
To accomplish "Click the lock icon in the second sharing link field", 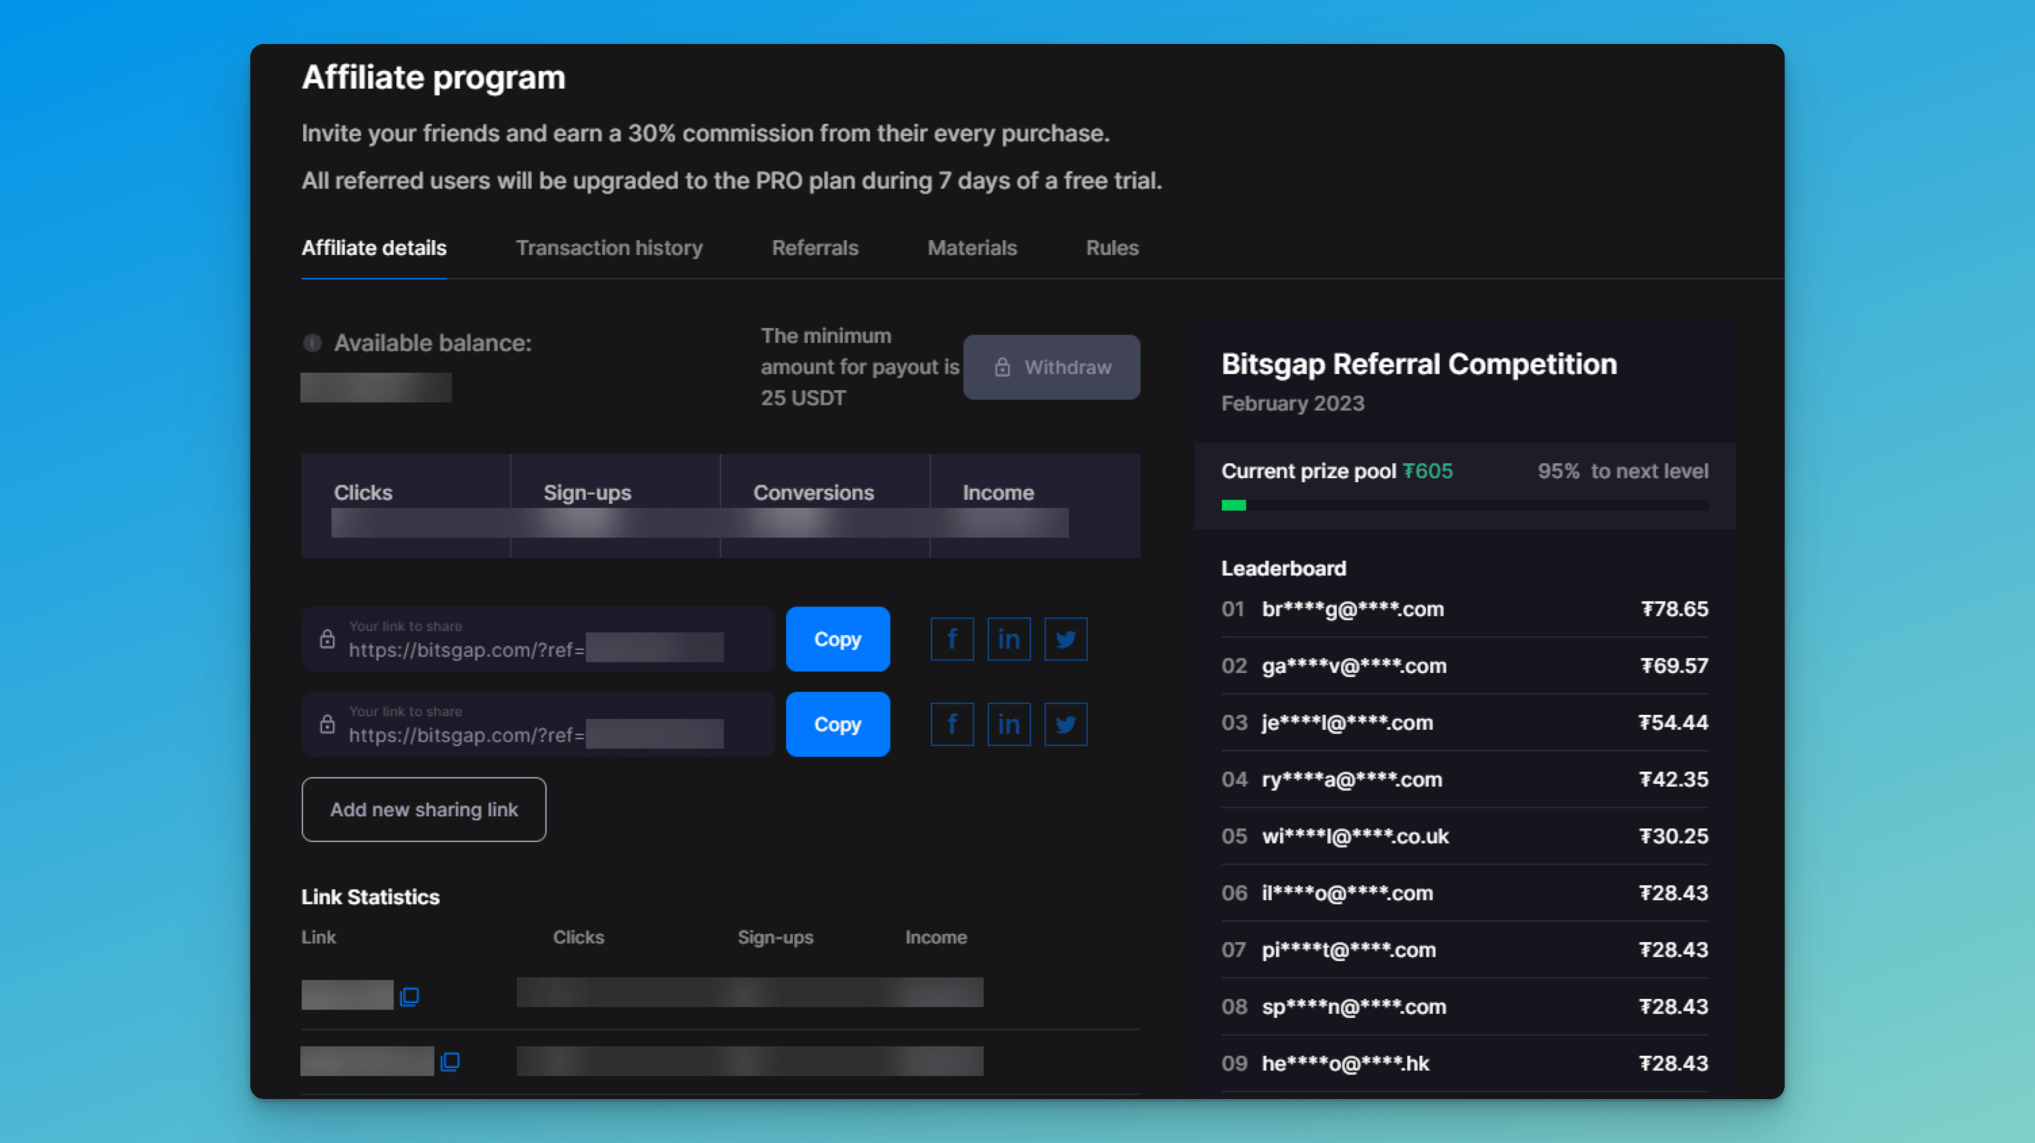I will click(x=327, y=724).
